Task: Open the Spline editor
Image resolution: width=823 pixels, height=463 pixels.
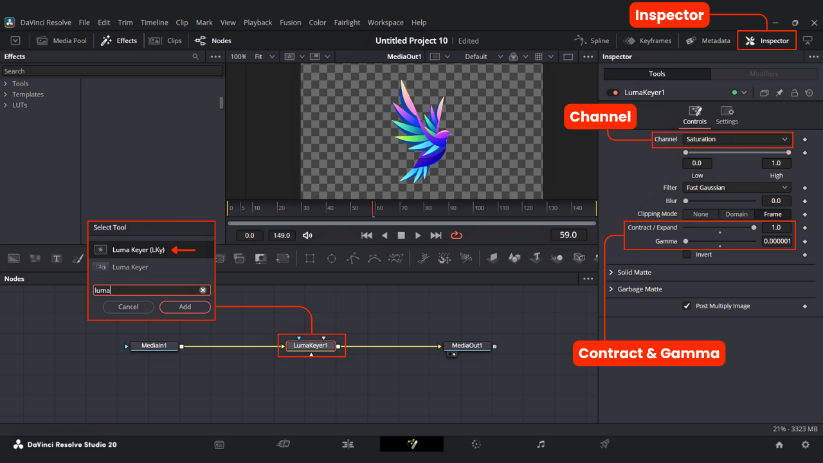Action: [592, 41]
